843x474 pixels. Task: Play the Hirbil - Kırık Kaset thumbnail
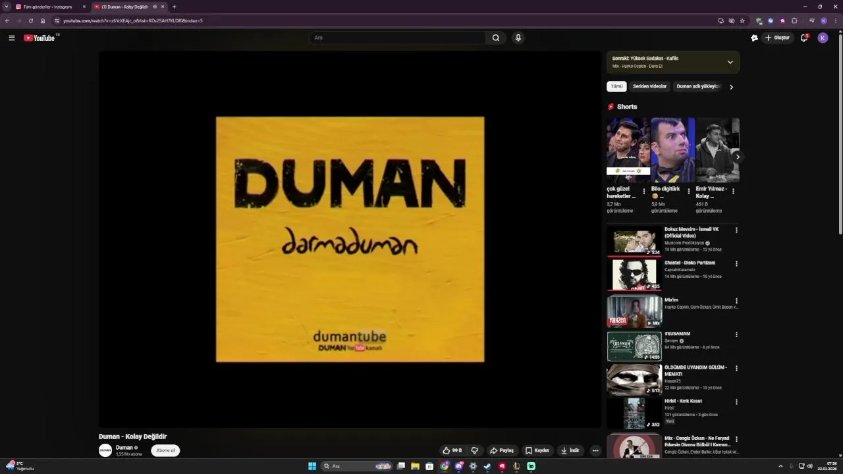point(634,413)
